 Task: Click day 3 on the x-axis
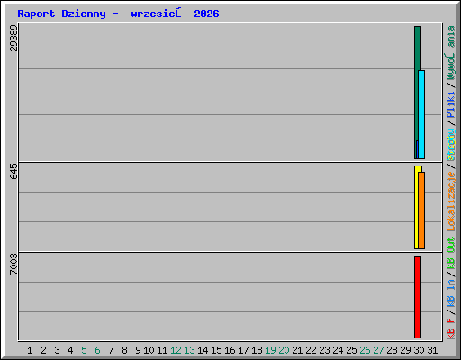57,350
